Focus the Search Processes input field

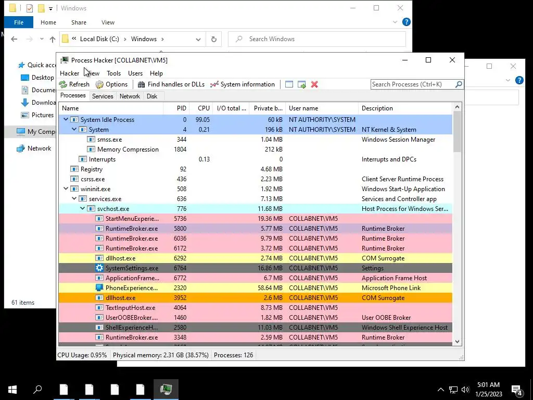[413, 84]
